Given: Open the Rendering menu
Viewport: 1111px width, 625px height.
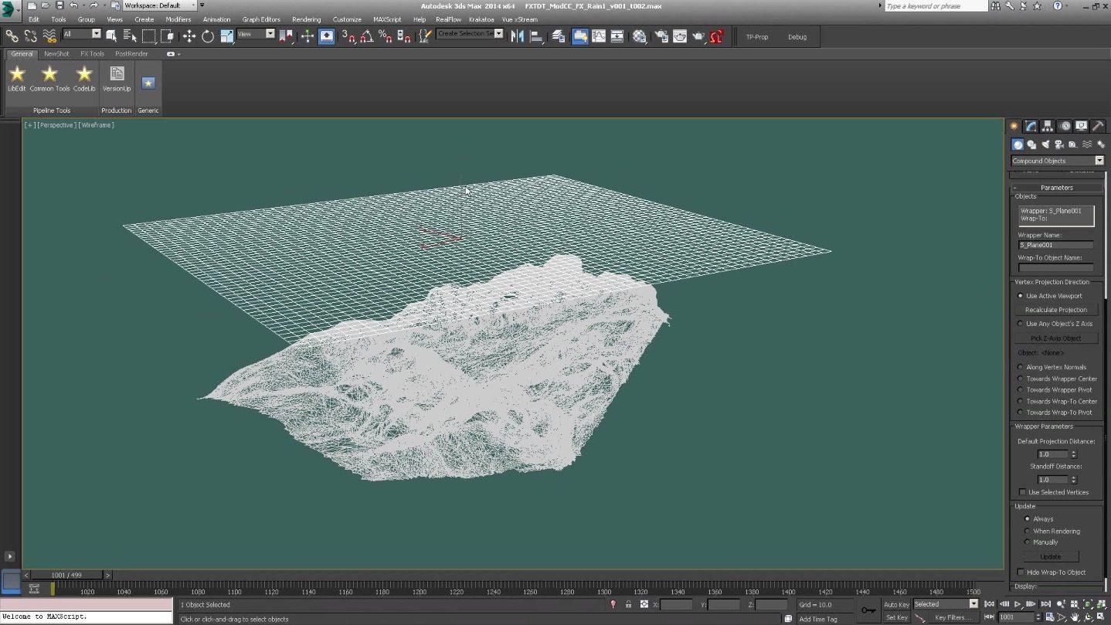Looking at the screenshot, I should 306,19.
